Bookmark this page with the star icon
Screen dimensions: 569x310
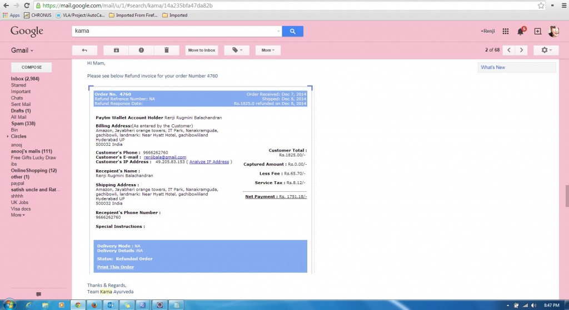541,6
